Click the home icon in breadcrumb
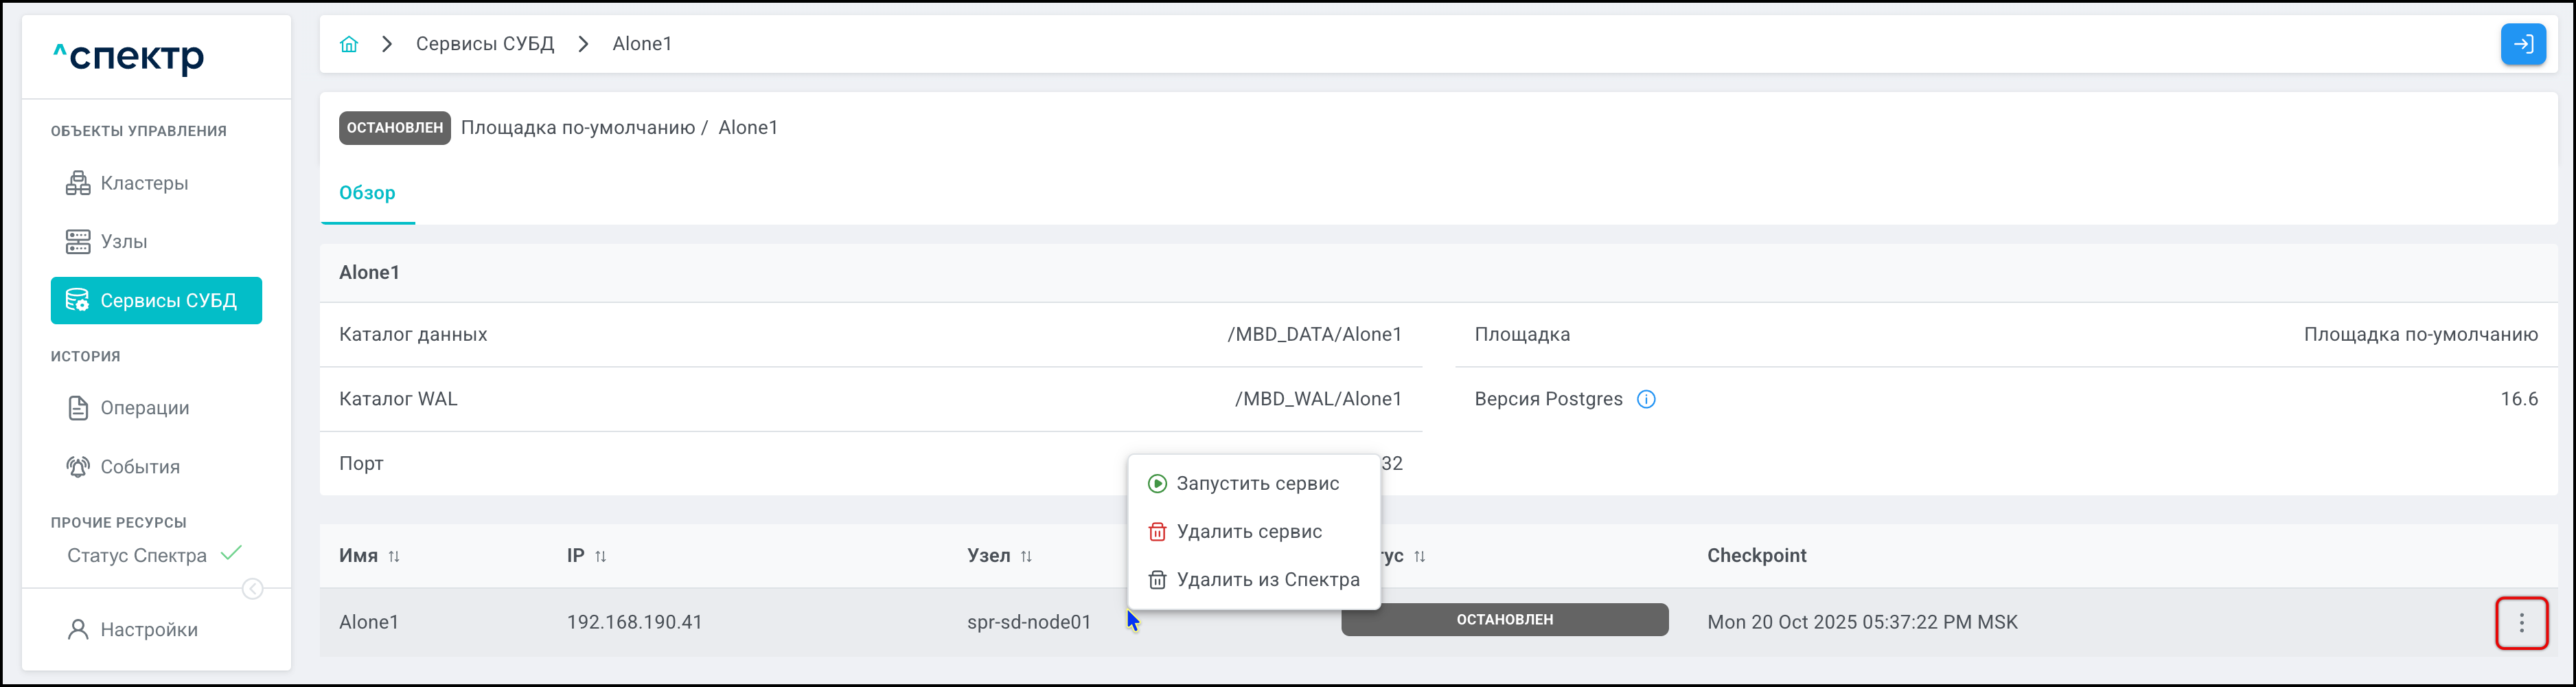This screenshot has width=2576, height=687. tap(348, 44)
